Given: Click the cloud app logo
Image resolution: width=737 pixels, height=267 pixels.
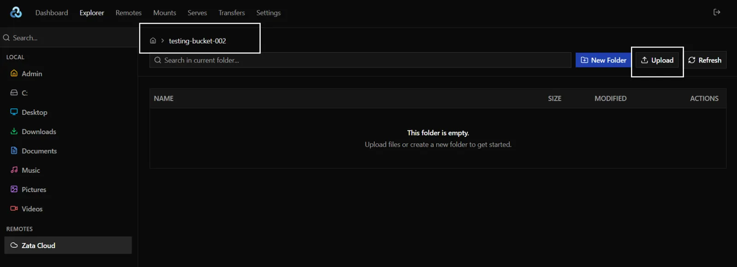Looking at the screenshot, I should (16, 12).
